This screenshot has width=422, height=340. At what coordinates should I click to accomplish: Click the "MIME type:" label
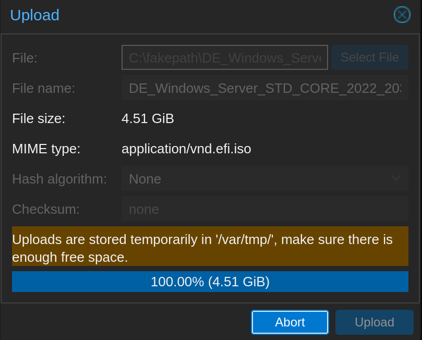[x=46, y=149]
